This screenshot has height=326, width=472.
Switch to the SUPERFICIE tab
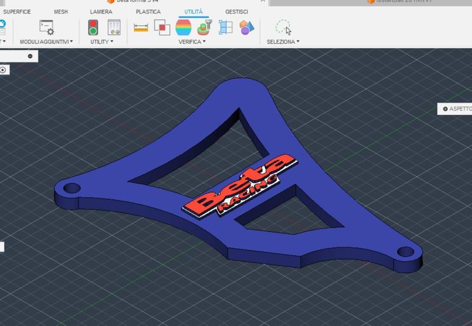17,12
